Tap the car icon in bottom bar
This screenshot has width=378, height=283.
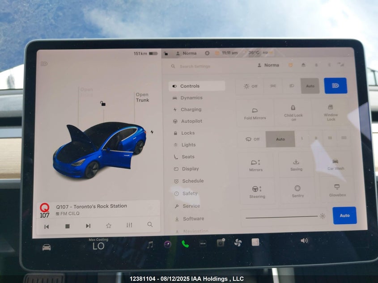click(x=47, y=247)
